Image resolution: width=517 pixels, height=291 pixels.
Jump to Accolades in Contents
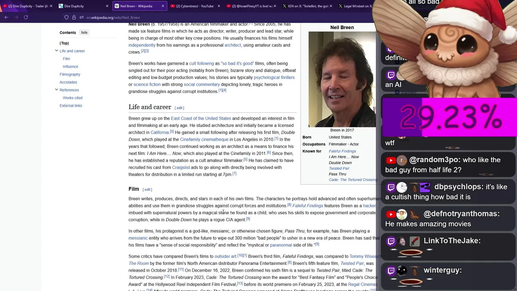tap(68, 82)
